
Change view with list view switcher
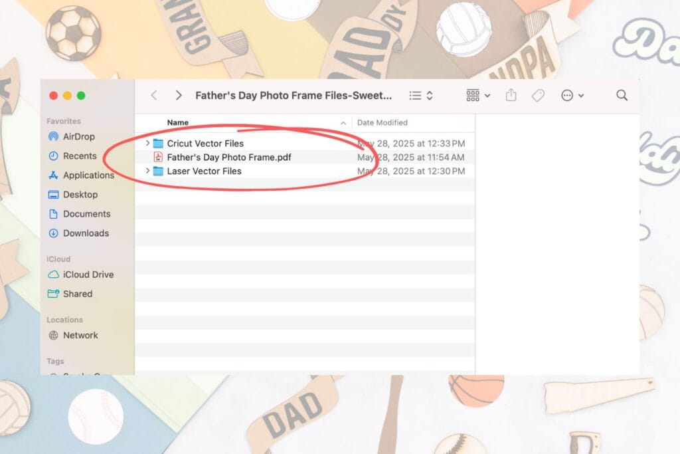(x=420, y=96)
